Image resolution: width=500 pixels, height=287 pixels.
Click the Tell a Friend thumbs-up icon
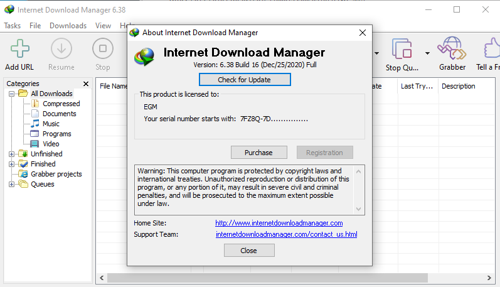[492, 48]
